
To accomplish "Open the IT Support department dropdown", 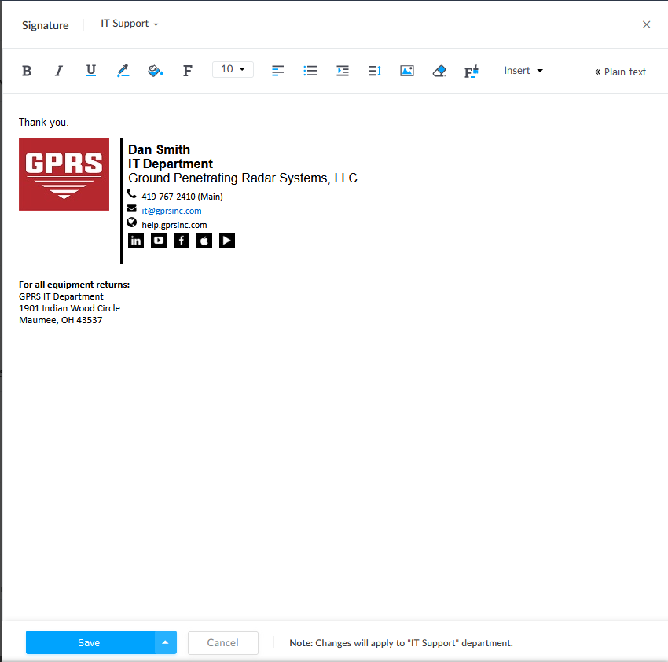I will [130, 24].
